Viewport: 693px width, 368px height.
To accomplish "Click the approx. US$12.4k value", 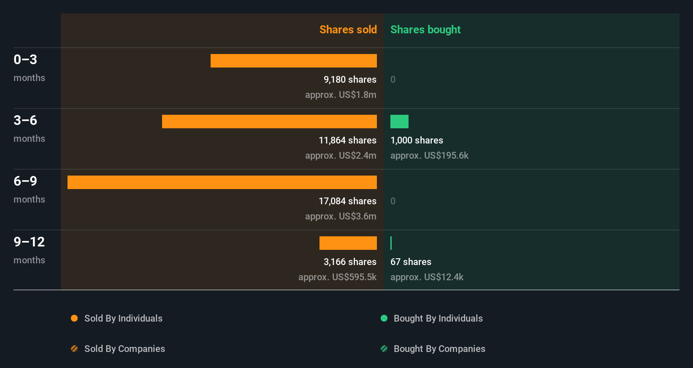I will pyautogui.click(x=427, y=277).
